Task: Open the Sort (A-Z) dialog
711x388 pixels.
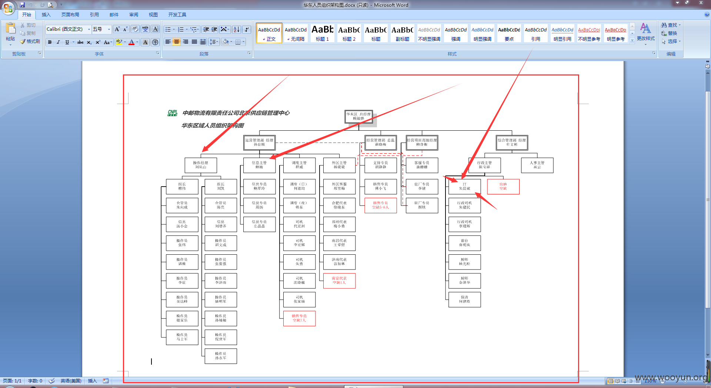Action: pos(237,29)
